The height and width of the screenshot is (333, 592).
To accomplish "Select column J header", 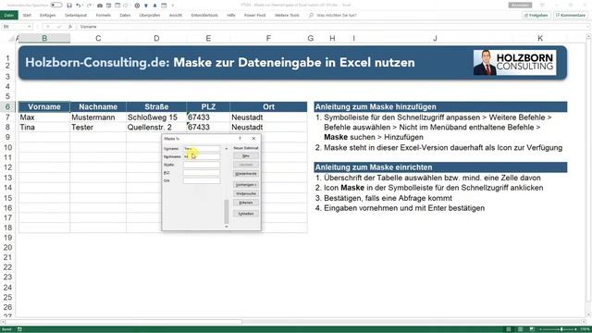I will click(x=435, y=38).
